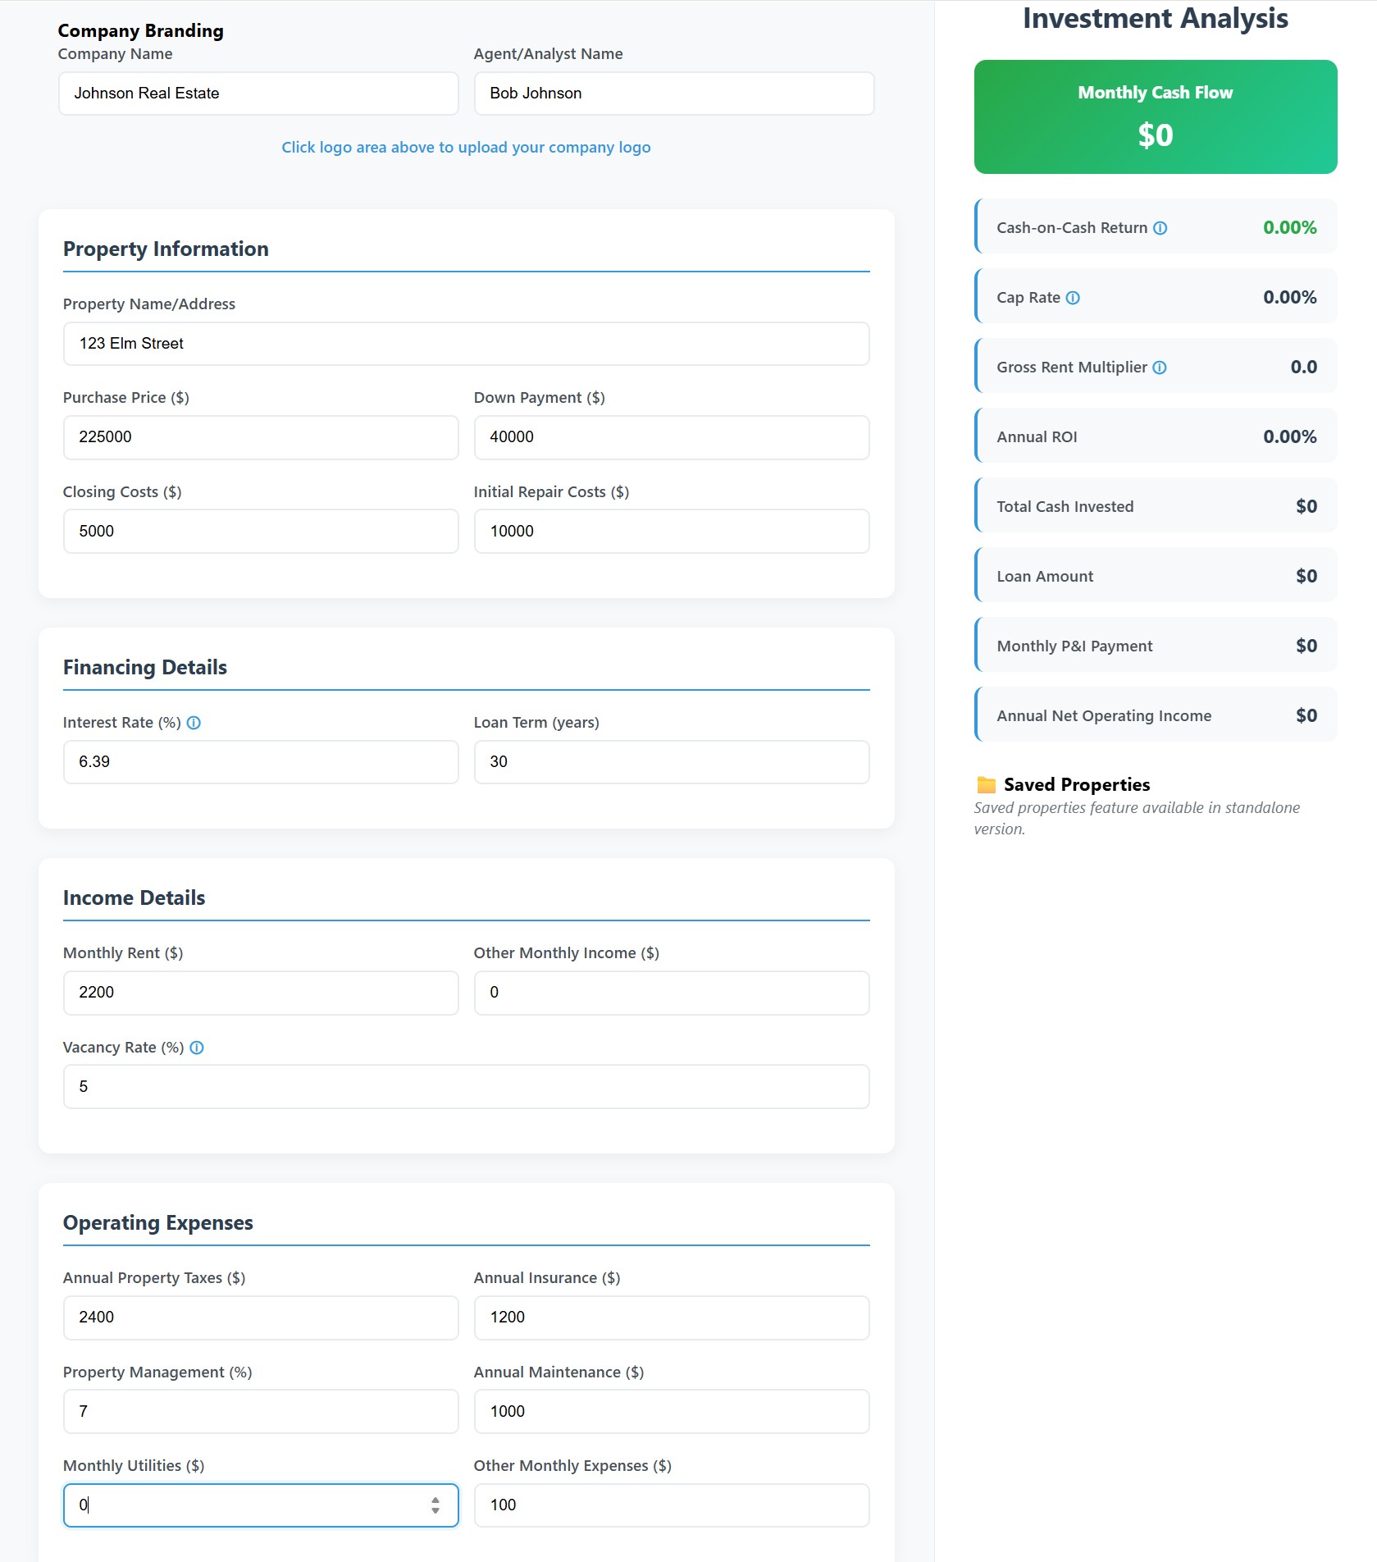
Task: Select the Property Name/Address field with 123 Elm Street
Action: (x=466, y=344)
